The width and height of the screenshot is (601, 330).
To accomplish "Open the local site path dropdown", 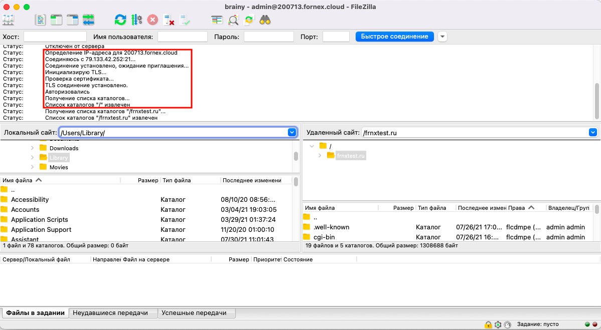I will [x=291, y=132].
